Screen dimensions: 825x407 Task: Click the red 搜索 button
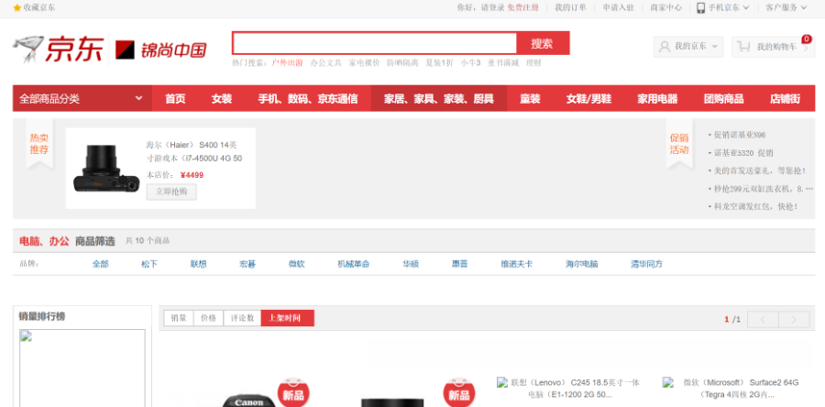[x=543, y=43]
